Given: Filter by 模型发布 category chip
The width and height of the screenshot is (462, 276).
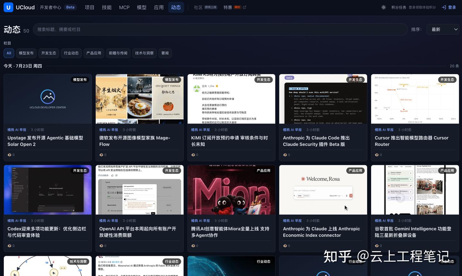Looking at the screenshot, I should (x=26, y=53).
